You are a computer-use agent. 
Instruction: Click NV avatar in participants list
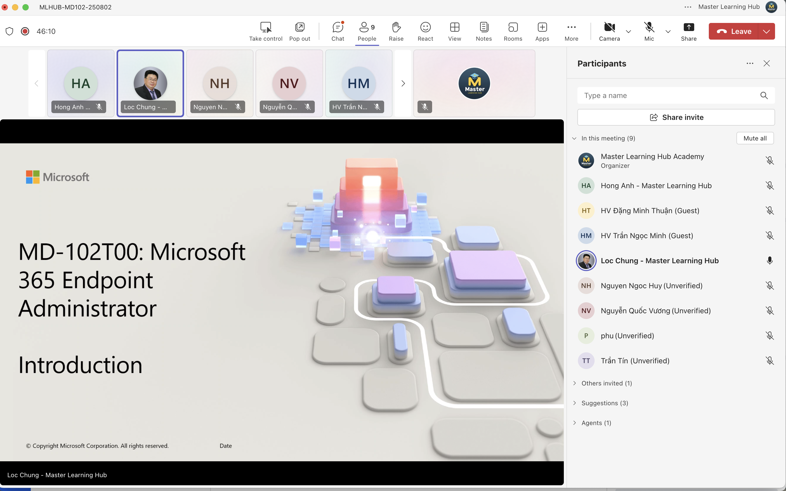point(586,310)
